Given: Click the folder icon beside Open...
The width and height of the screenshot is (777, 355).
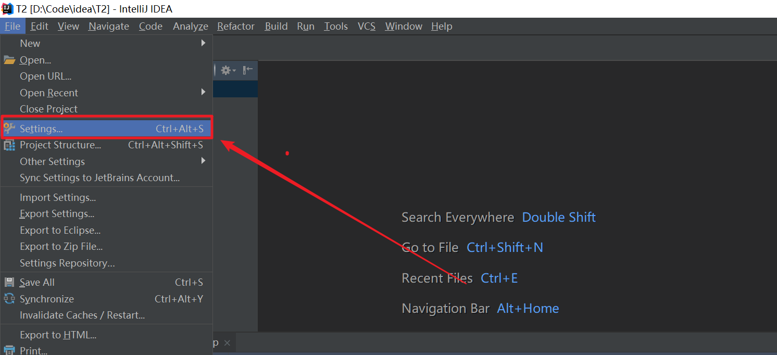Looking at the screenshot, I should click(9, 60).
